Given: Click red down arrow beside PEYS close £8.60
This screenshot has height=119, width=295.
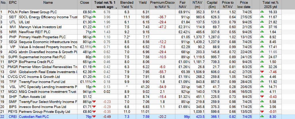Looking at the screenshot, I should 94,112.
